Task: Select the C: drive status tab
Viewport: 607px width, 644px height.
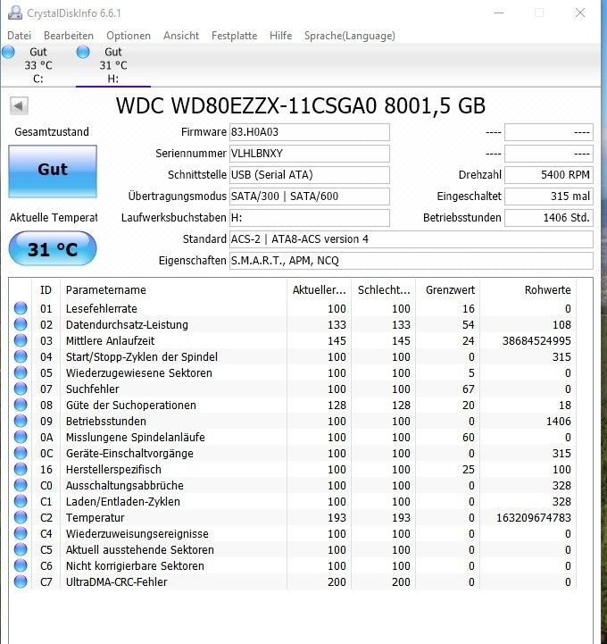Action: [x=38, y=65]
